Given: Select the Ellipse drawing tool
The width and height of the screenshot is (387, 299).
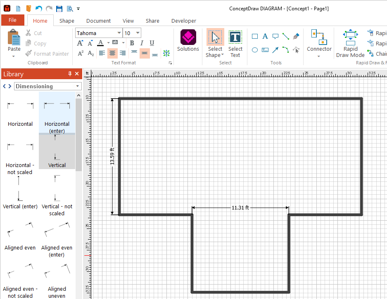Looking at the screenshot, I should pos(255,50).
